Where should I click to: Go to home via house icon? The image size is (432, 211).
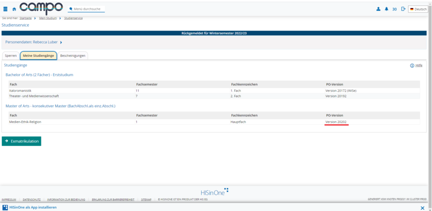coord(14,9)
